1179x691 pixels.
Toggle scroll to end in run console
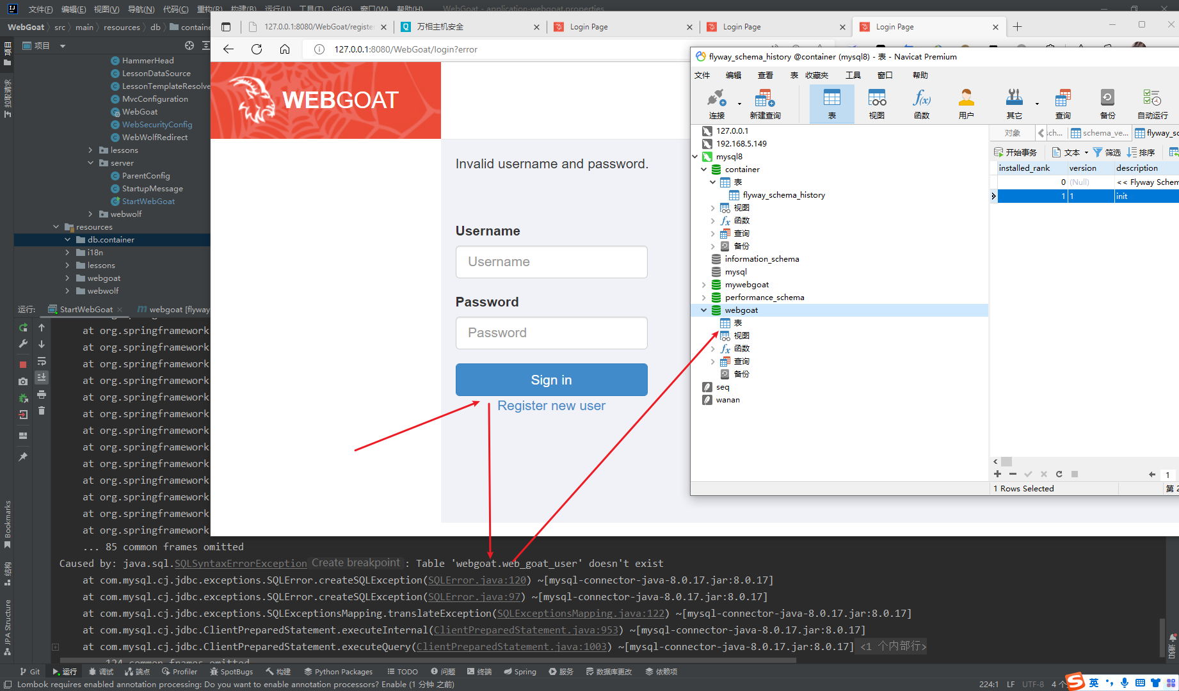point(42,377)
